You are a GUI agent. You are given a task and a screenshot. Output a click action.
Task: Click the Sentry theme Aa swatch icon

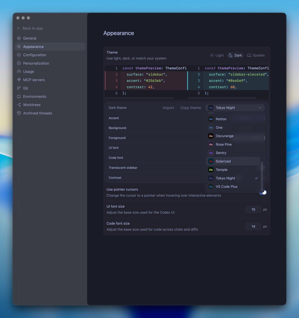pos(211,153)
